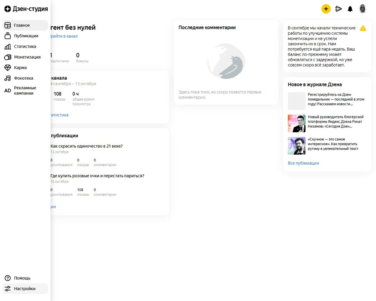Click the Последние комментарии heading
Viewport: 376px width, 301px height.
click(x=207, y=28)
